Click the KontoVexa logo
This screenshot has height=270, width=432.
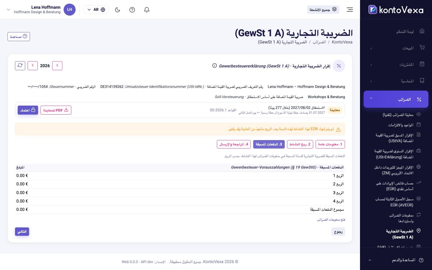click(x=396, y=10)
